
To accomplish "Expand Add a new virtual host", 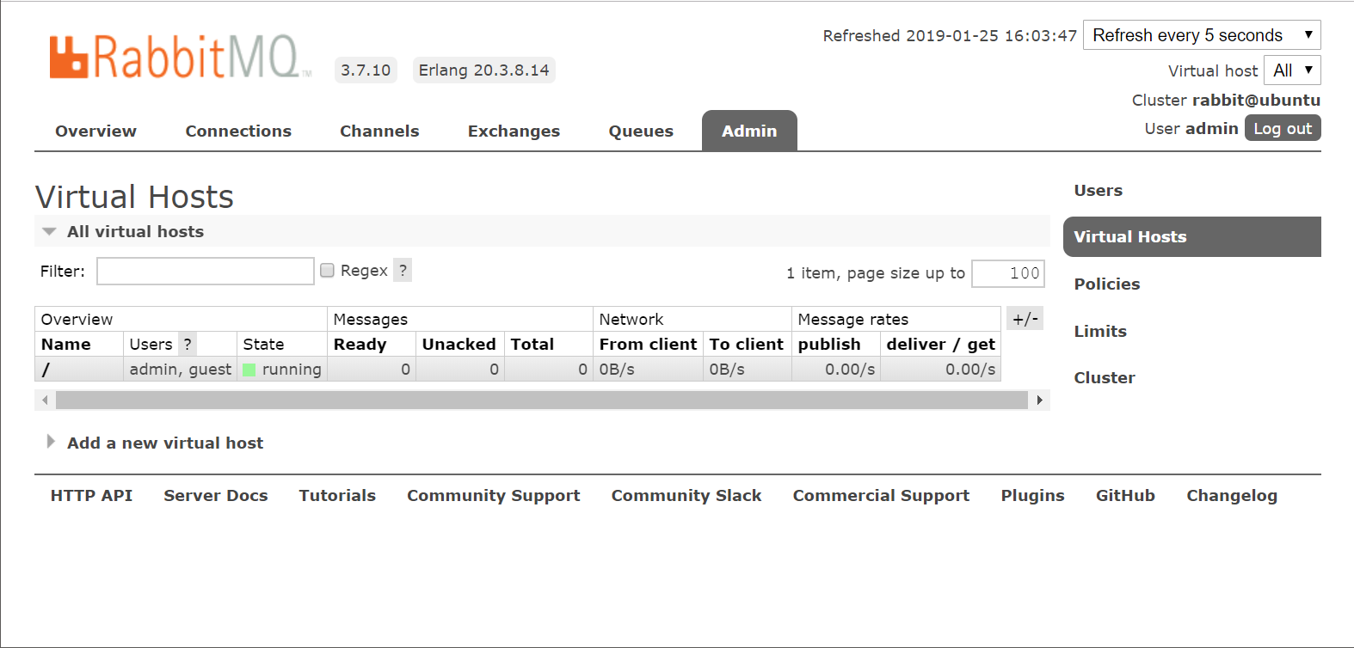I will tap(164, 443).
